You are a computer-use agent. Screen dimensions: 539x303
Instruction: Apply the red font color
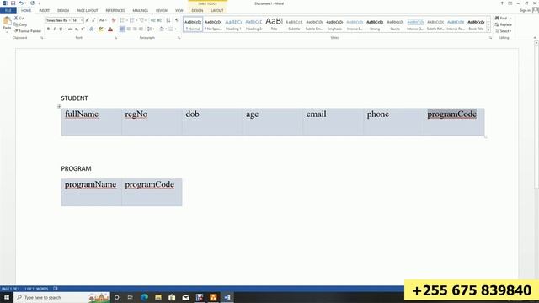110,29
